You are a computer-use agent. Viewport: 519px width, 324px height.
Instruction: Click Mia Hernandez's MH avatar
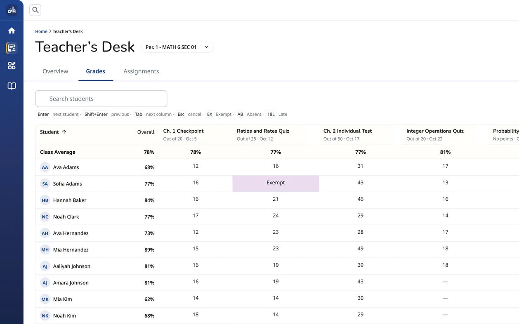[x=45, y=250]
